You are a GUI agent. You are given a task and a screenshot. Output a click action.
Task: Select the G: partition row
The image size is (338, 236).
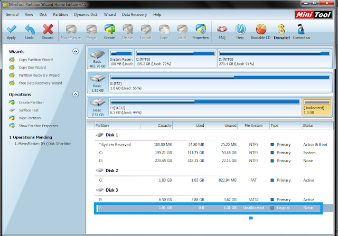point(213,180)
